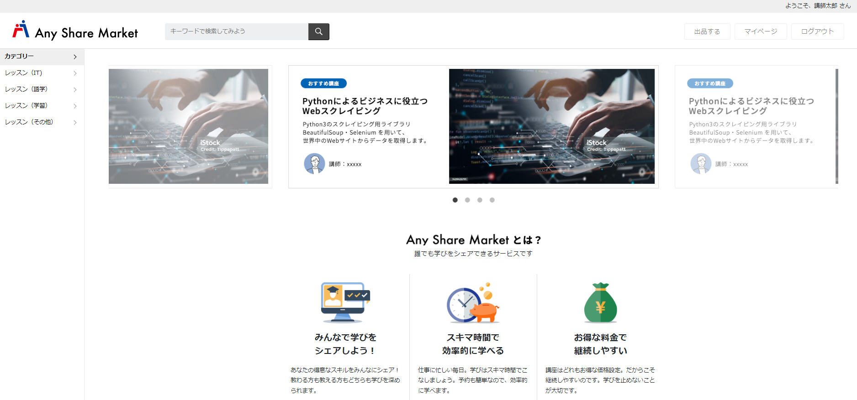The width and height of the screenshot is (857, 400).
Task: Click the お得な料金で継続しやすい heading
Action: tap(601, 344)
